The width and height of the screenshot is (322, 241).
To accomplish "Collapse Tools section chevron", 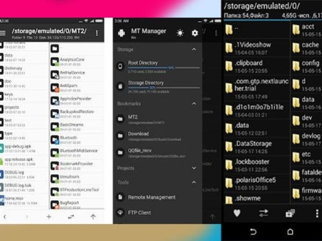I will click(x=194, y=182).
